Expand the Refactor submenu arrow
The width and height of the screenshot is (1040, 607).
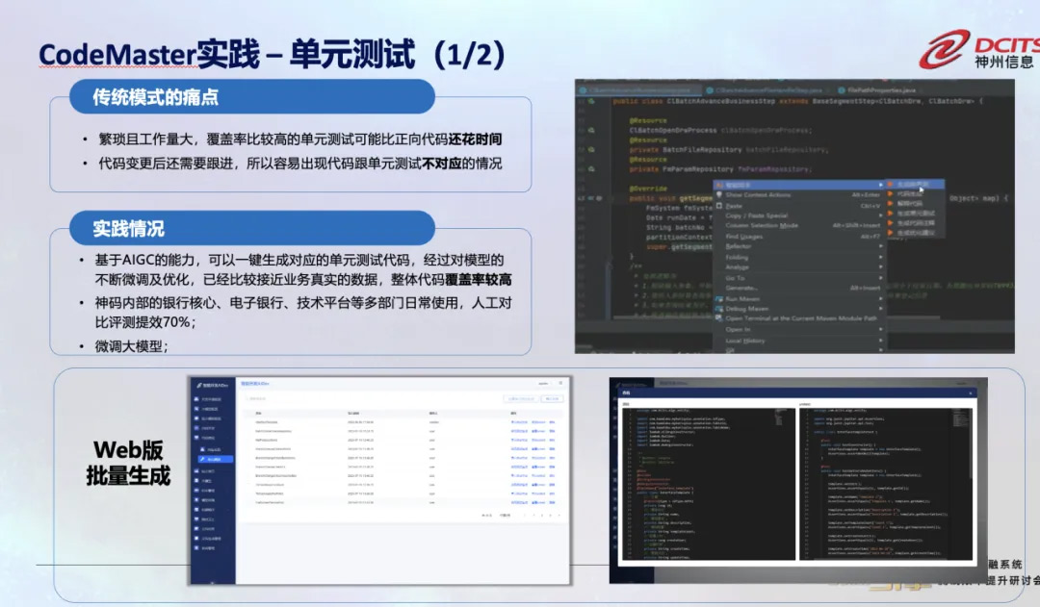(x=880, y=246)
